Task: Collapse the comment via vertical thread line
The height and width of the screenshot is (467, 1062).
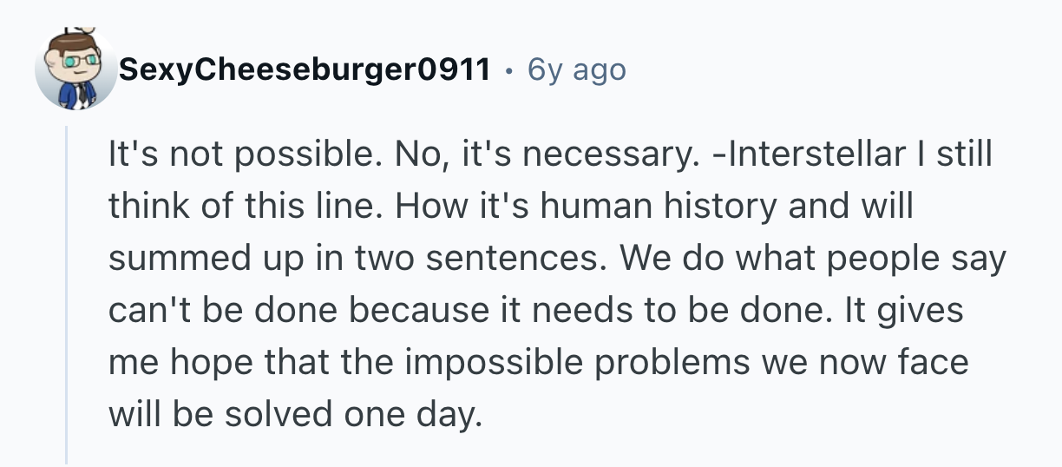Action: point(67,295)
